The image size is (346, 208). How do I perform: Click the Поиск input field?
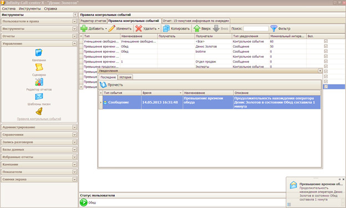tap(256, 28)
